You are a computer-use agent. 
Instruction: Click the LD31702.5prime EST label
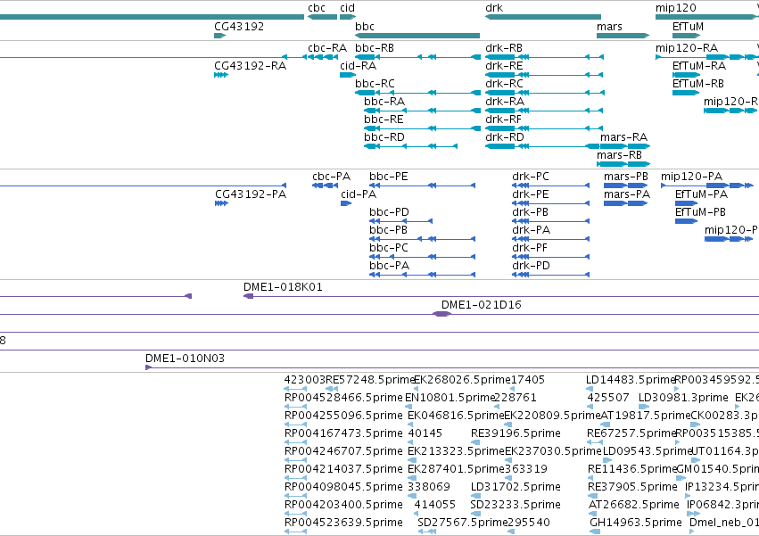(516, 487)
